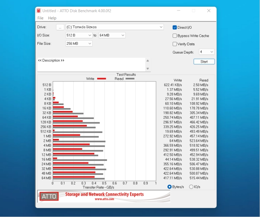Close the ATTO Disk Benchmark window
Screen dimensions: 260x217
pos(209,10)
